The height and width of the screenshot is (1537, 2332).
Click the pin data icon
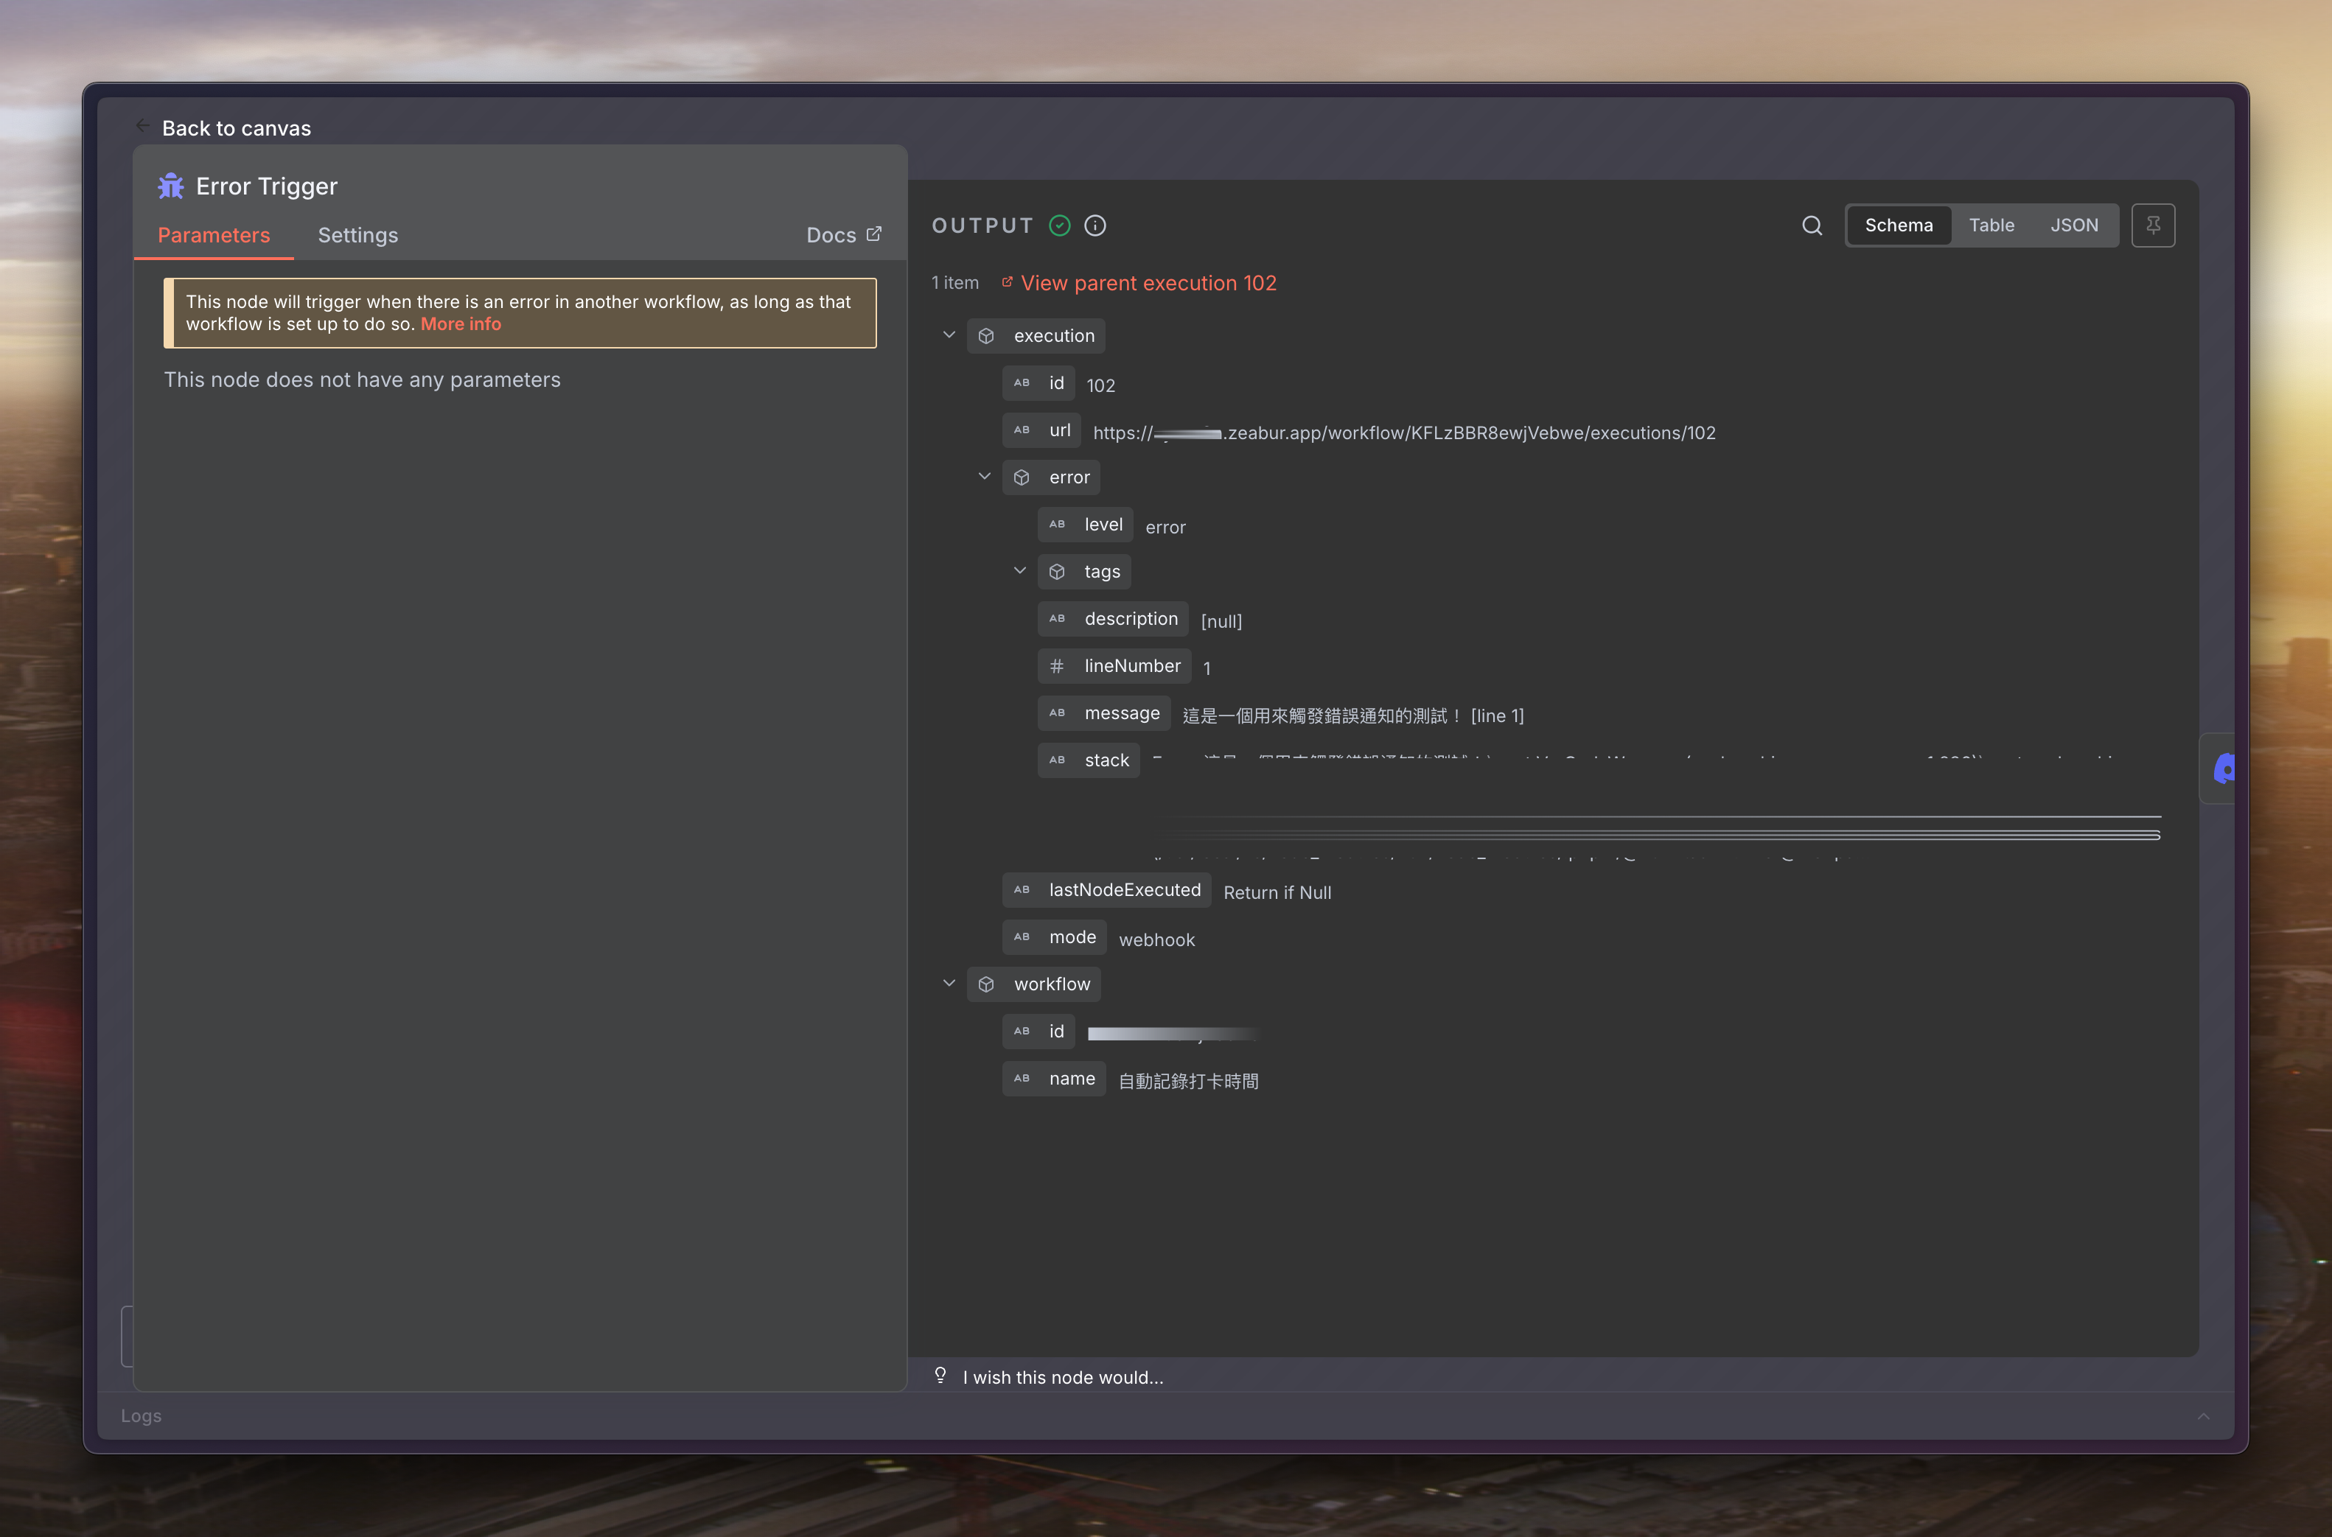pos(2153,225)
